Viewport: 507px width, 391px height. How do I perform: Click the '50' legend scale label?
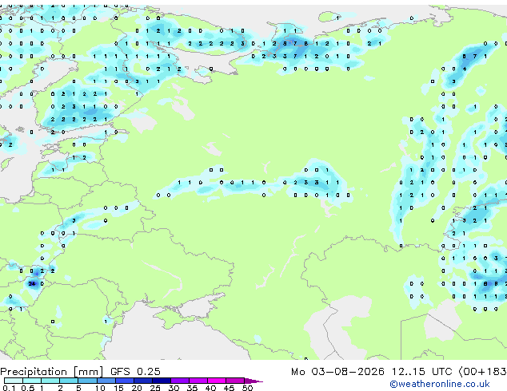click(x=247, y=388)
